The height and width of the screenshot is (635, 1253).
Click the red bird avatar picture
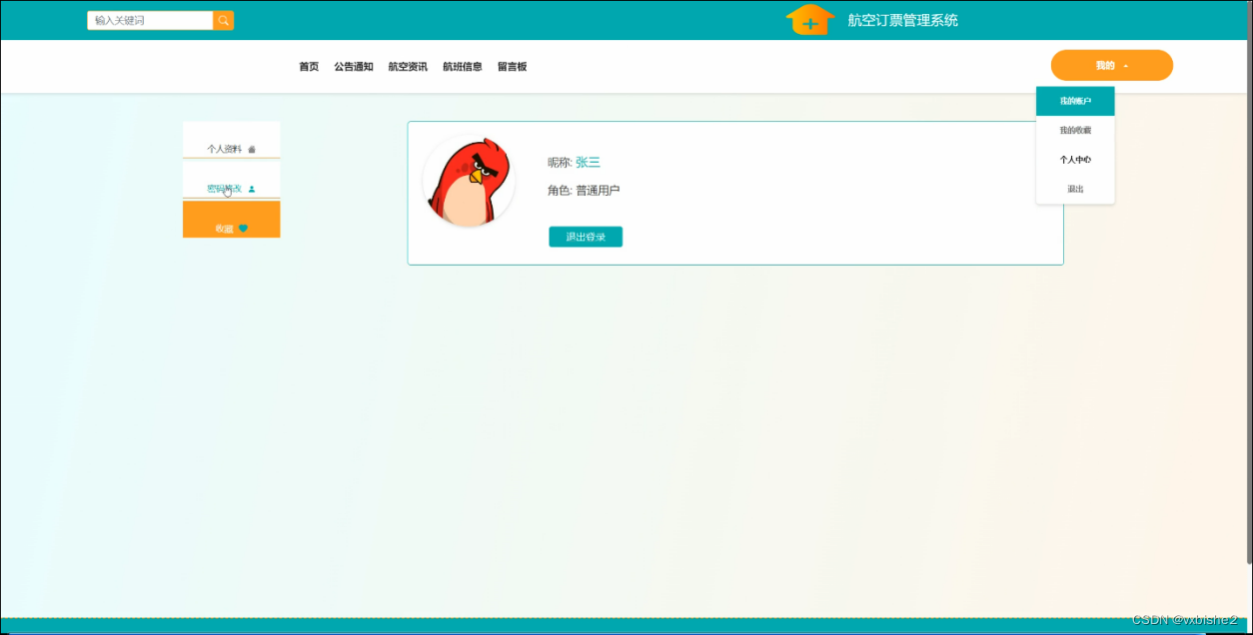click(469, 181)
